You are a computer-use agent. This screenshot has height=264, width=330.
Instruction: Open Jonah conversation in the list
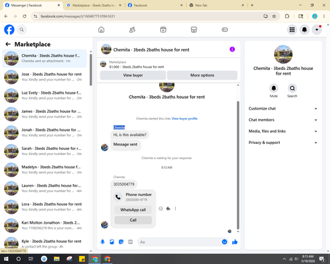click(x=44, y=133)
